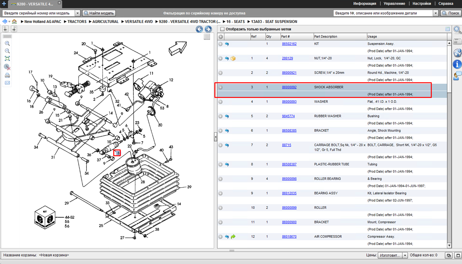Click the Поиск search button

point(451,13)
